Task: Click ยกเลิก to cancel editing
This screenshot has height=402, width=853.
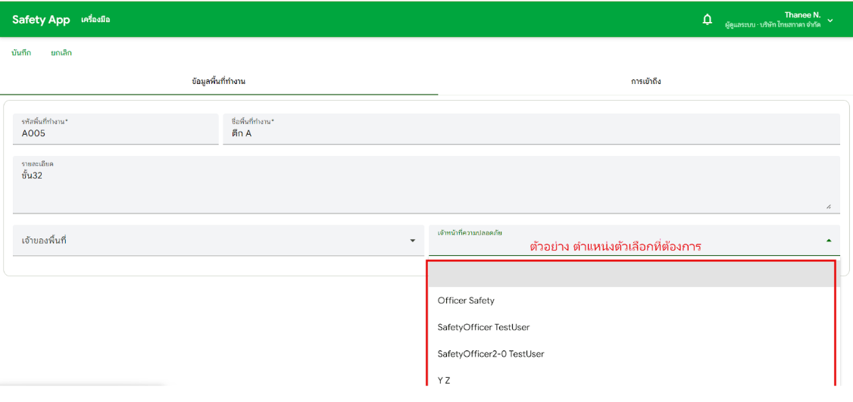Action: (x=61, y=53)
